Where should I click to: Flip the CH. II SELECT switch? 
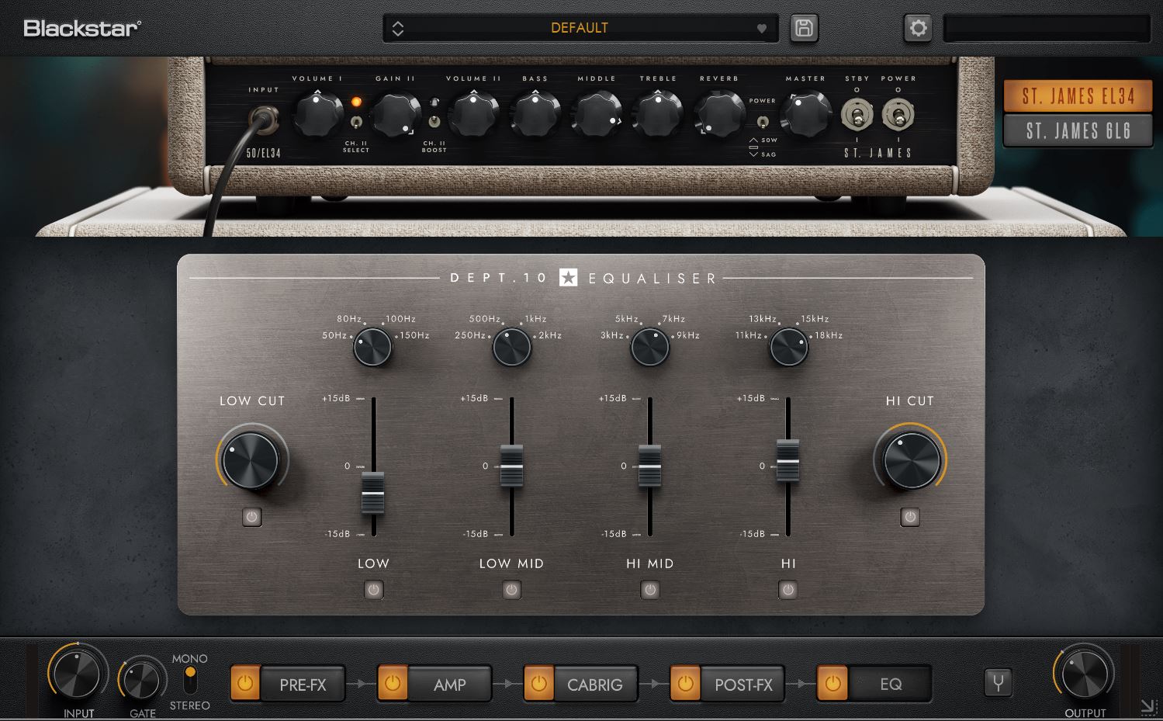click(x=356, y=122)
